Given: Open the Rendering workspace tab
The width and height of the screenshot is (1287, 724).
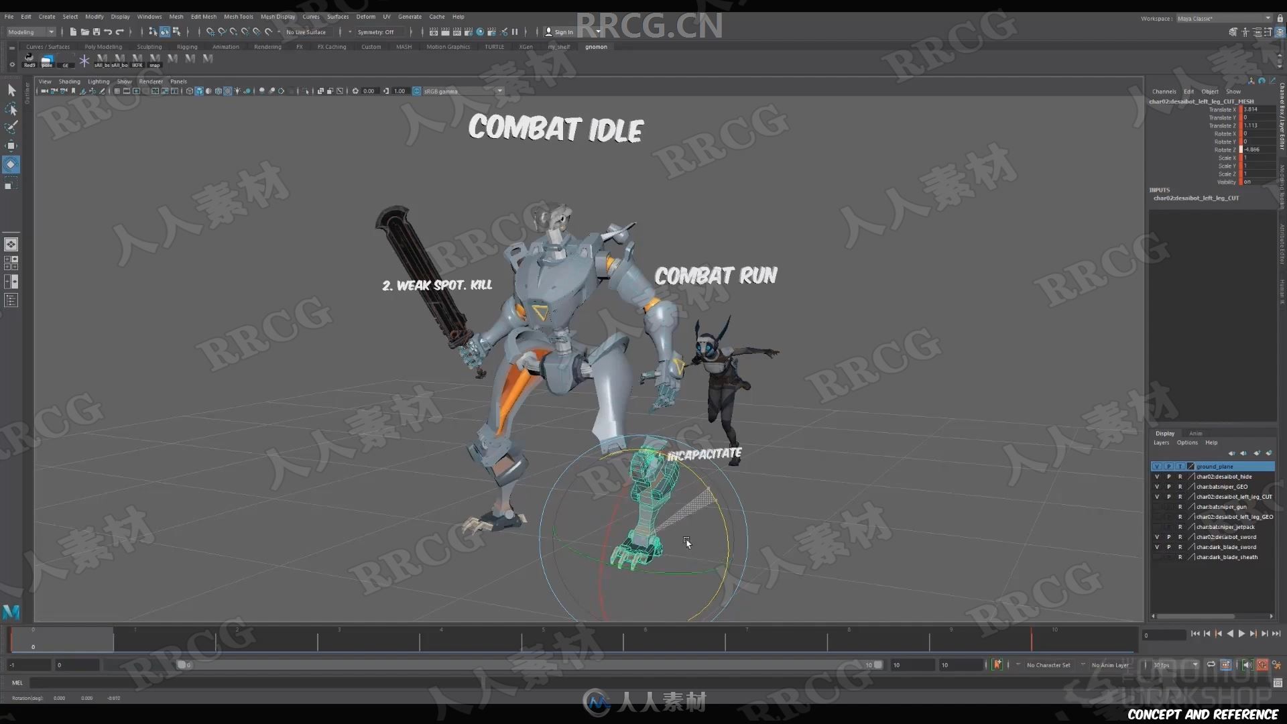Looking at the screenshot, I should point(267,46).
